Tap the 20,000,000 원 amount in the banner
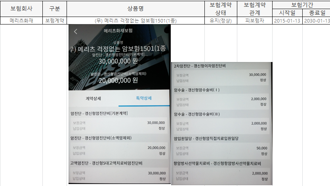 click(x=118, y=80)
